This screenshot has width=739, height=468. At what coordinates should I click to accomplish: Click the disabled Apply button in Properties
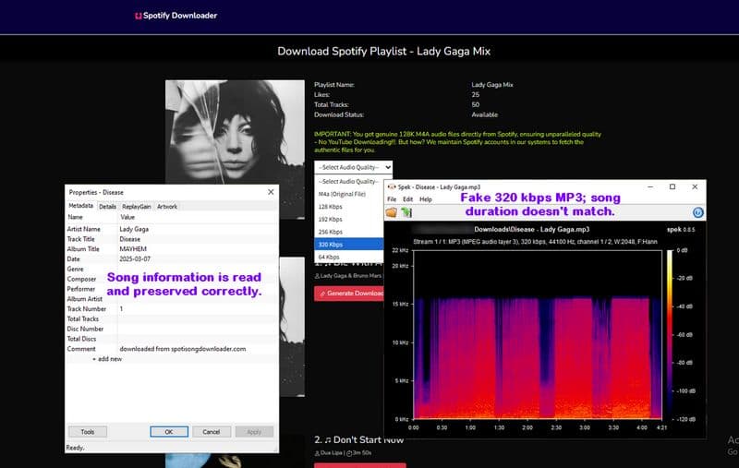[254, 432]
